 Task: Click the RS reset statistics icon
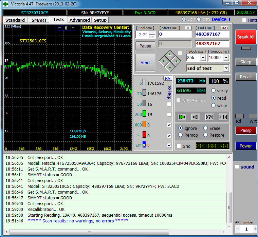168,78
